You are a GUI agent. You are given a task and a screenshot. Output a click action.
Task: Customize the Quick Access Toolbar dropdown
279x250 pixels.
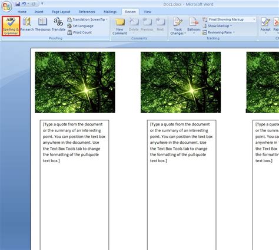42,4
